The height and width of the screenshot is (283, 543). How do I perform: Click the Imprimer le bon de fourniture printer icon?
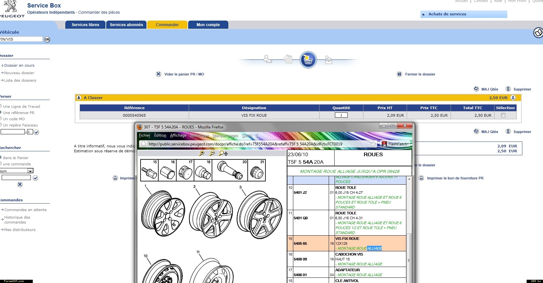pos(421,178)
